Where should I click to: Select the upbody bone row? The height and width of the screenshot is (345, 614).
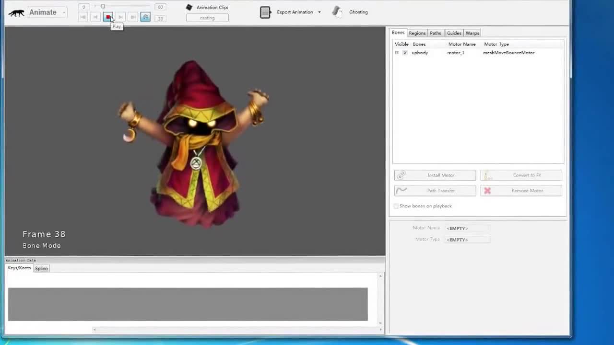tap(478, 53)
